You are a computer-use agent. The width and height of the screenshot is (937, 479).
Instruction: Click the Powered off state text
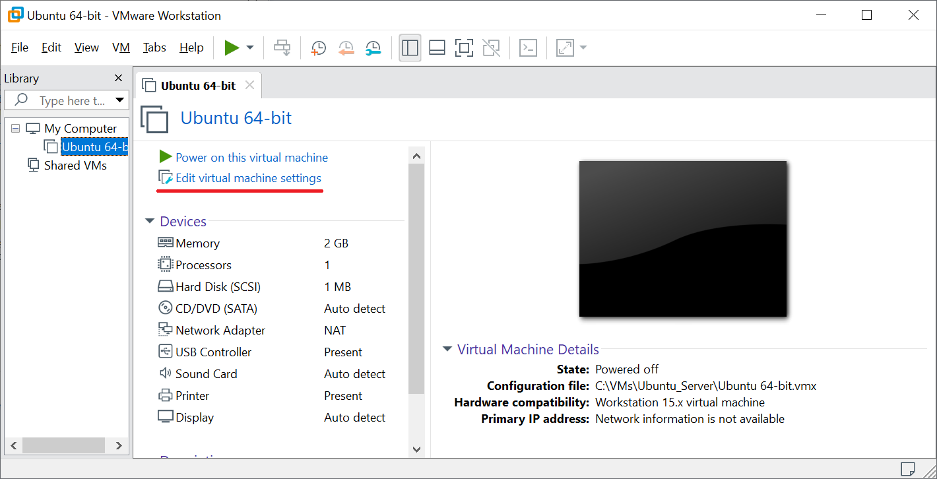627,369
